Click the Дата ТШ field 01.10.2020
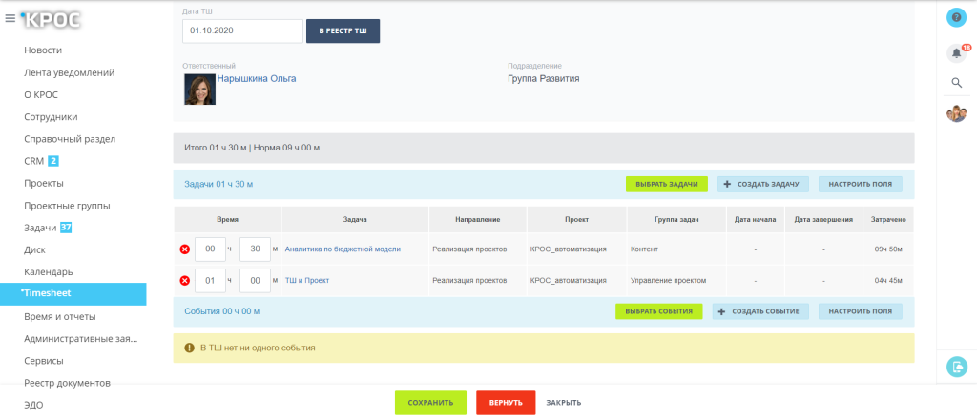The image size is (977, 419). 243,31
